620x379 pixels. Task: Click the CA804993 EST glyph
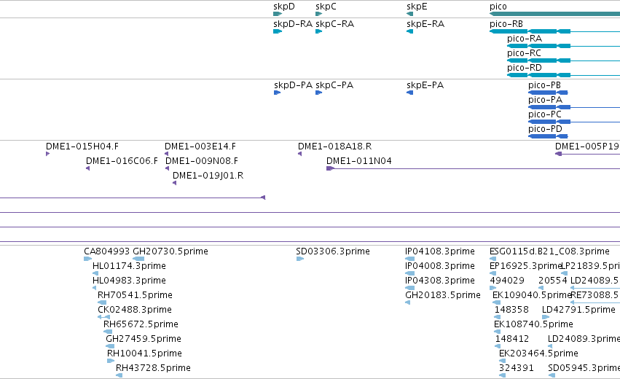click(x=87, y=259)
